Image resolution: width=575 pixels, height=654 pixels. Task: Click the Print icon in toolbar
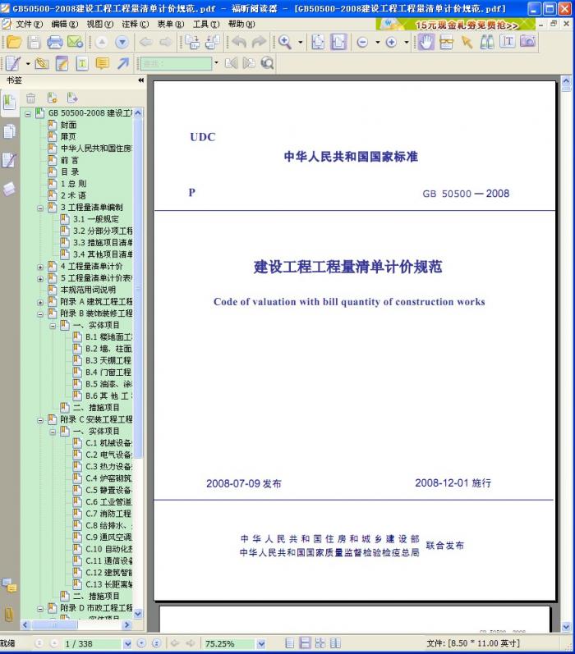coord(54,43)
